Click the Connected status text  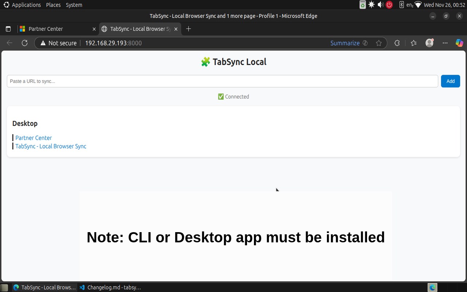(x=233, y=97)
